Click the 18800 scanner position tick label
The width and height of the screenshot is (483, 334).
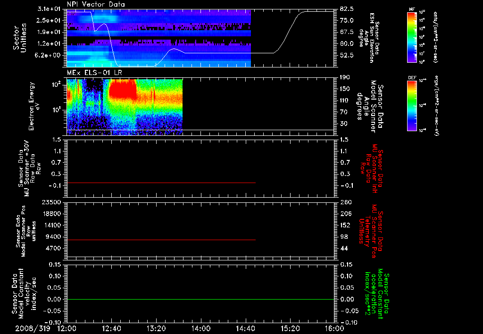[x=52, y=214]
